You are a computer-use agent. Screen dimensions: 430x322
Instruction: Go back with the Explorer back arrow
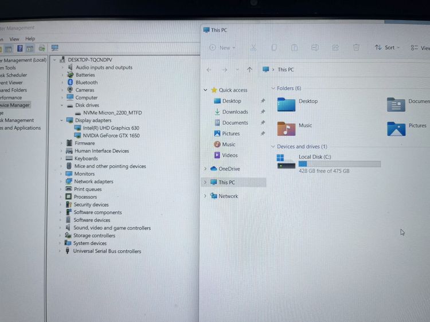tap(209, 70)
